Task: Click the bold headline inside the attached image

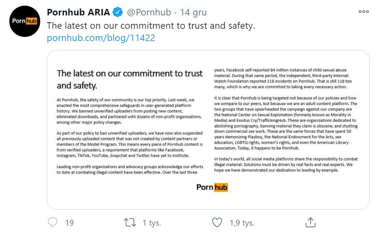Action: [x=130, y=79]
